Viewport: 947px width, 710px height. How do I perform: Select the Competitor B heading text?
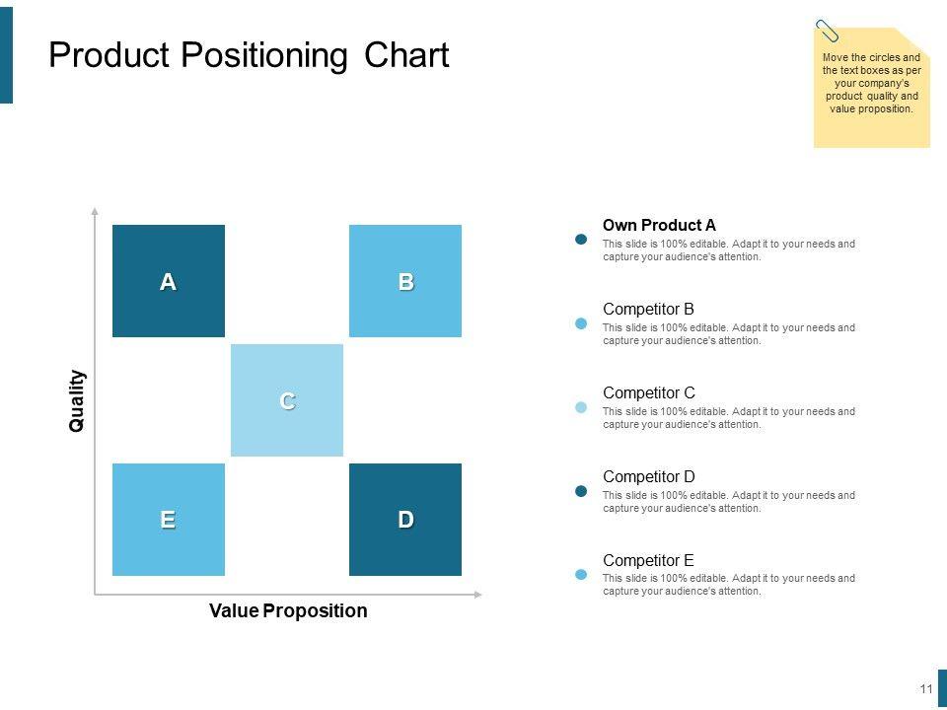pos(648,309)
